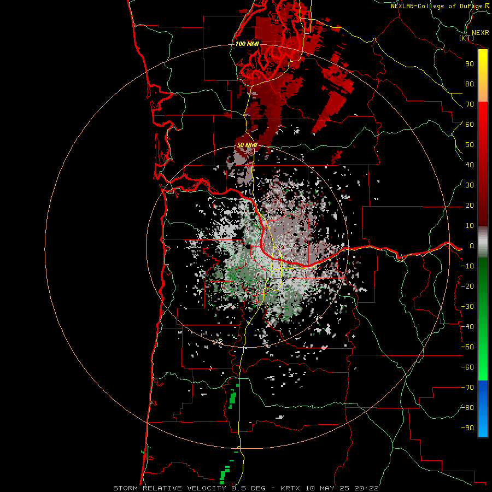Click the -10 value on the velocity scale
Image resolution: width=492 pixels, height=492 pixels.
pyautogui.click(x=467, y=266)
